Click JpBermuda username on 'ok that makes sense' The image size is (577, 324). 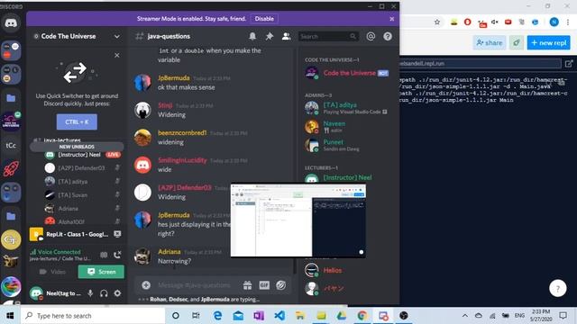point(174,78)
